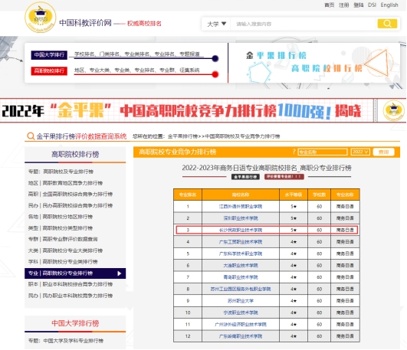Click English link in top bar
The height and width of the screenshot is (350, 407).
point(389,5)
